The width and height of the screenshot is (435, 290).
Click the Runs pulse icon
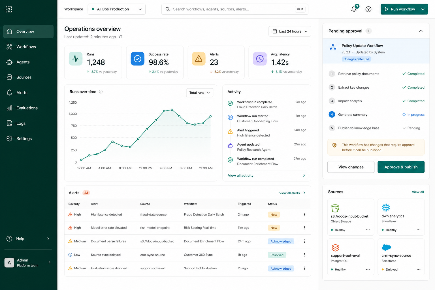click(x=76, y=59)
